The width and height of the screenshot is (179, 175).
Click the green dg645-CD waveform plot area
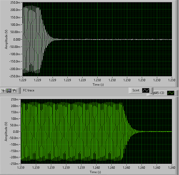click(x=96, y=131)
